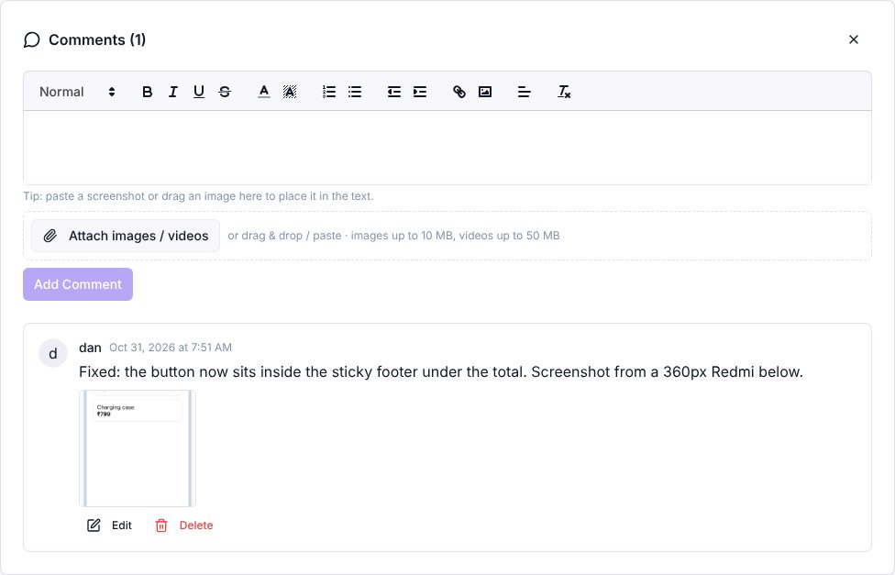The width and height of the screenshot is (895, 575).
Task: Click the tip text about pasting a screenshot
Action: click(198, 196)
